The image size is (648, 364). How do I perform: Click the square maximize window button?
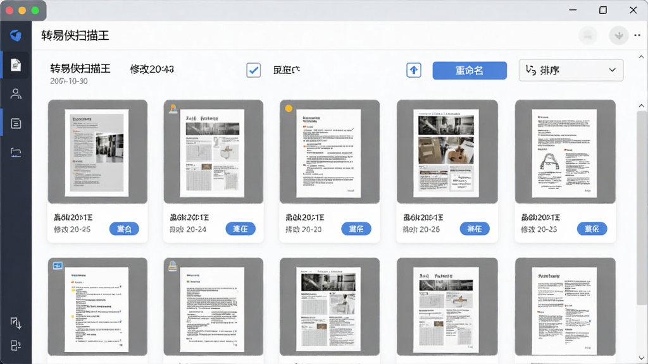tap(603, 10)
